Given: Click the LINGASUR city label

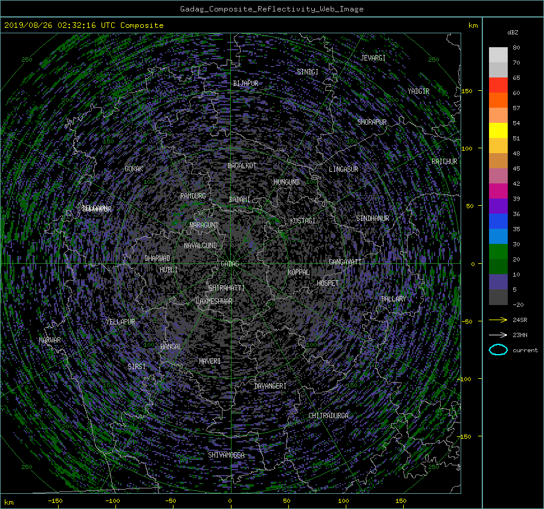Looking at the screenshot, I should (343, 169).
